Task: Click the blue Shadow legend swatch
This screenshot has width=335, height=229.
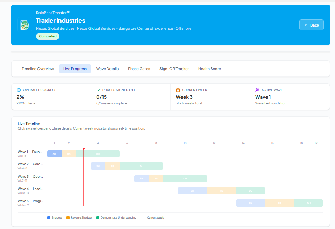Action: coord(49,218)
